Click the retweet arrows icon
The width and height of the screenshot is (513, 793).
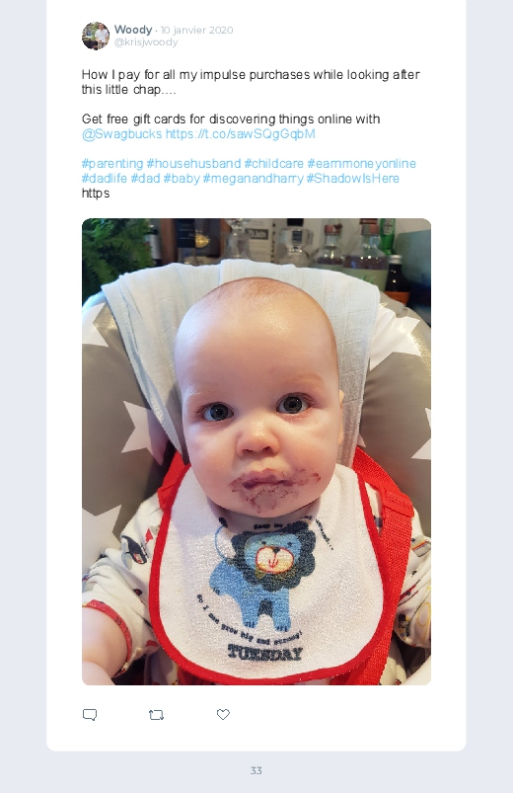tap(156, 715)
